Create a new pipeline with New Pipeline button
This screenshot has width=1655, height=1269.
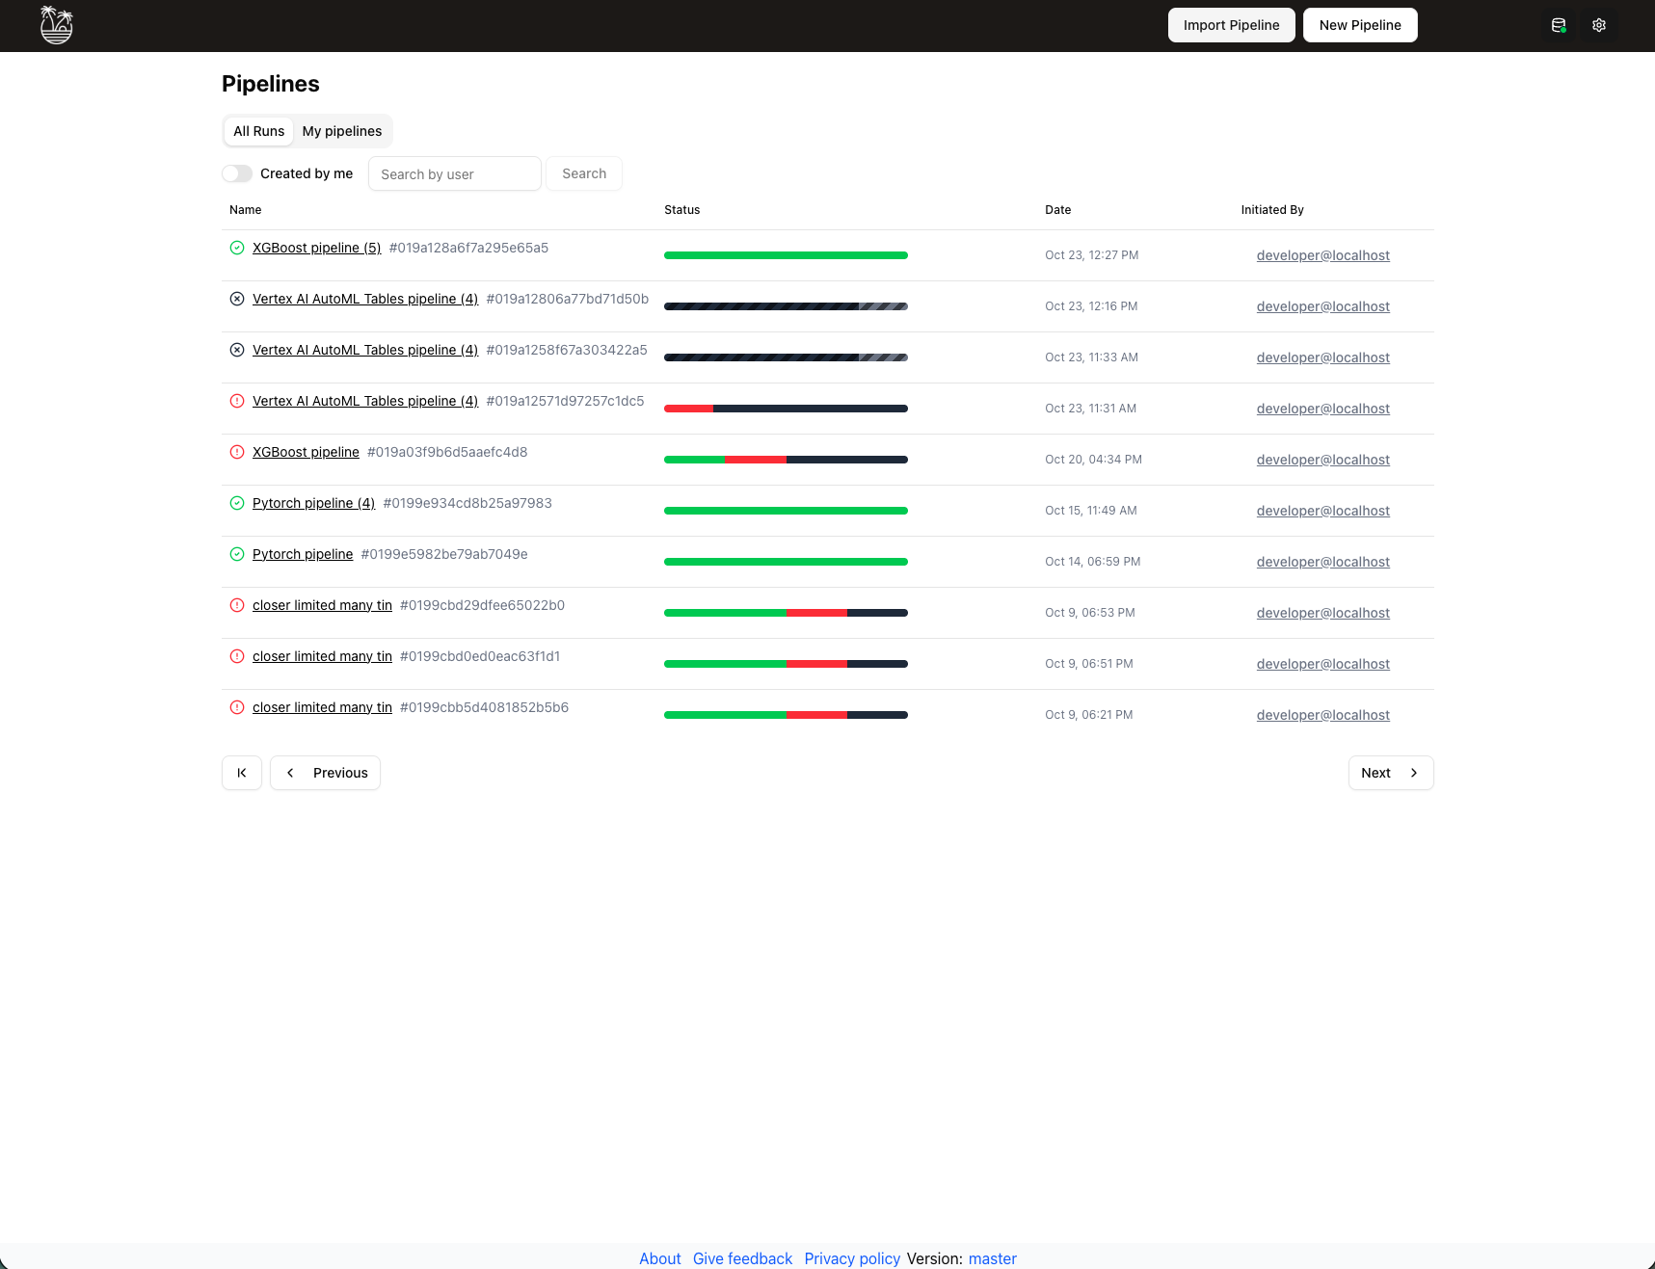click(x=1360, y=25)
